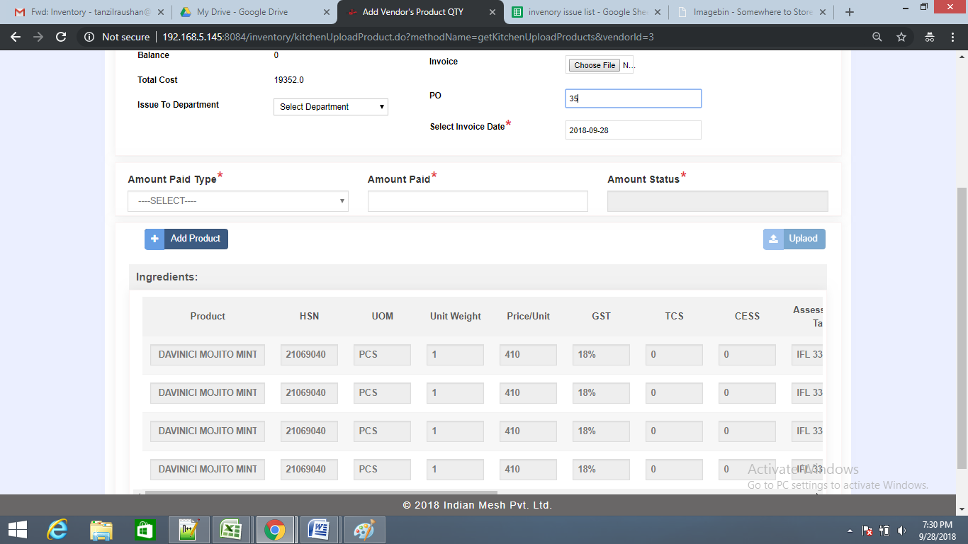Open Action Center flag icon
968x544 pixels.
pyautogui.click(x=867, y=531)
